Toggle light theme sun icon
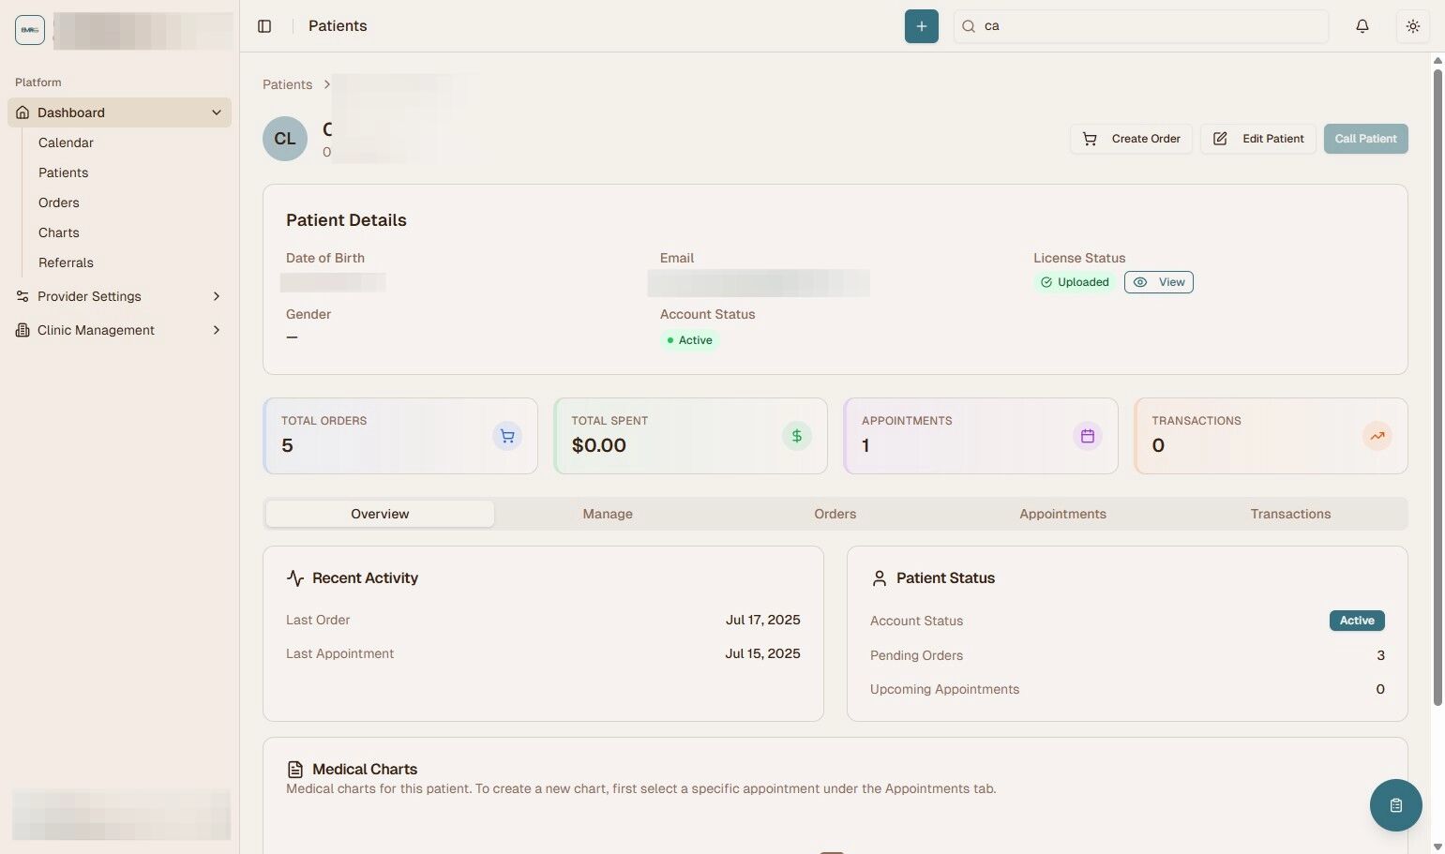Image resolution: width=1445 pixels, height=854 pixels. [1412, 26]
